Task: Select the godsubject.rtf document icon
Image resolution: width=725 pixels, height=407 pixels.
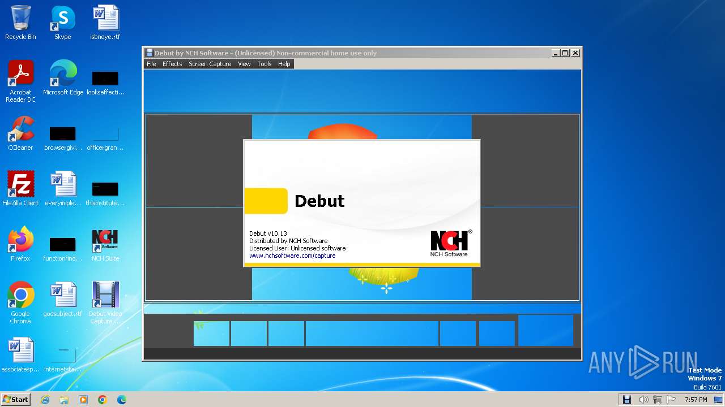Action: coord(63,300)
